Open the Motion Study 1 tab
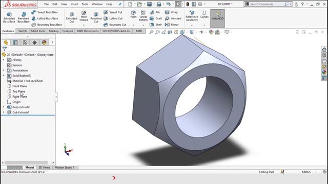This screenshot has width=328, height=184. click(x=64, y=168)
